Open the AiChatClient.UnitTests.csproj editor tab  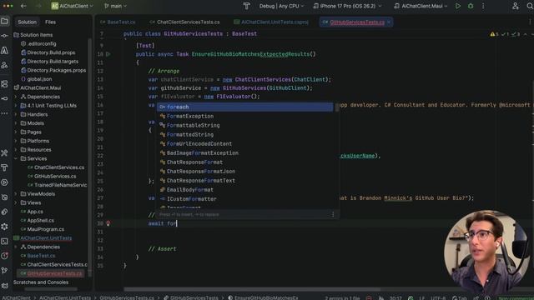point(271,22)
